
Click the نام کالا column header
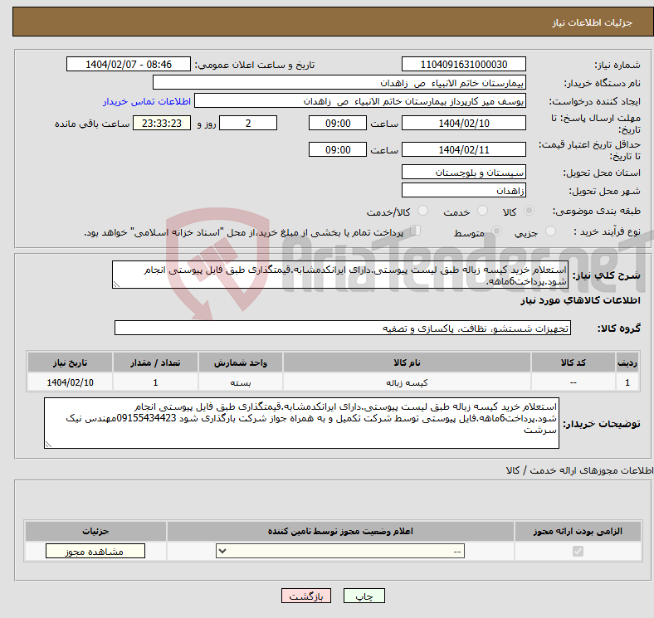(407, 363)
